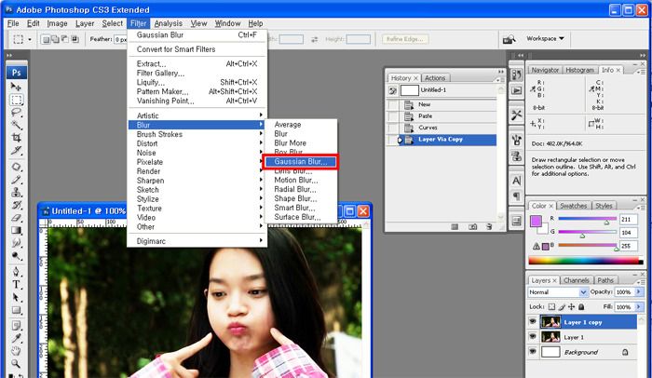Screen dimensions: 652x378
Task: Expand the Digimarc filter submenu
Action: point(197,241)
